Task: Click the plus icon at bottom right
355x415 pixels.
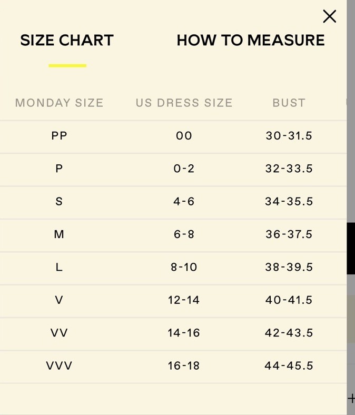Action: click(351, 398)
